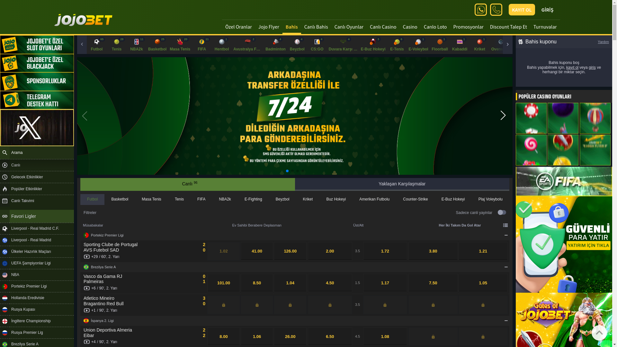Open Filtreler options
This screenshot has height=347, width=617.
90,213
